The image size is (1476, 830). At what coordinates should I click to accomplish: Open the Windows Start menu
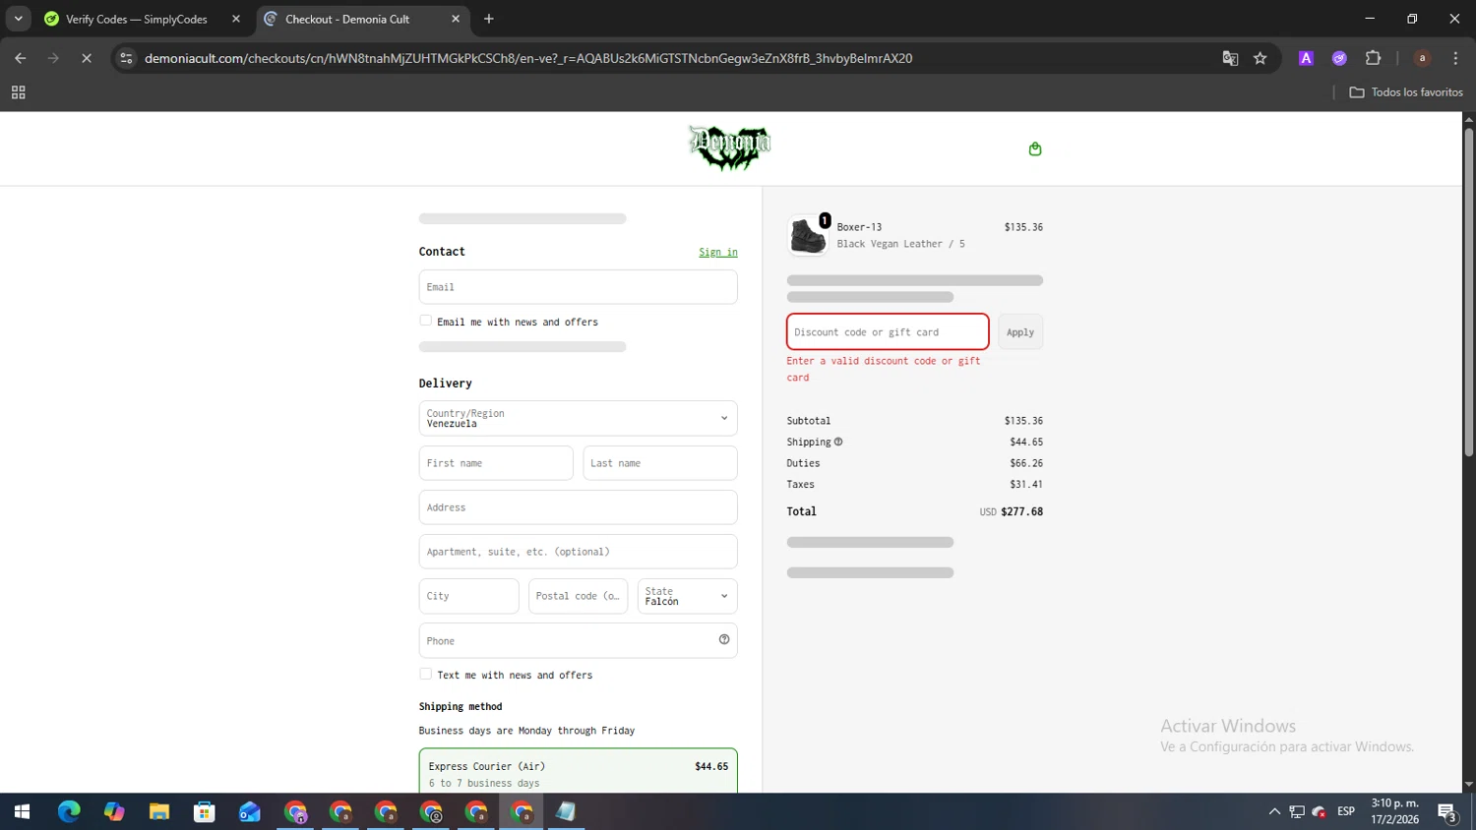(22, 811)
